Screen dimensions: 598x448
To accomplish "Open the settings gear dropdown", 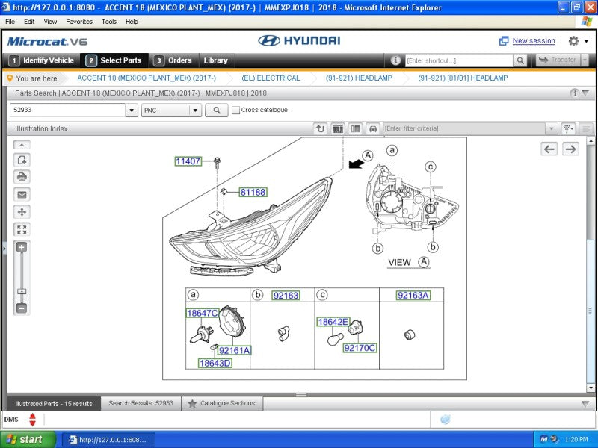I will (x=577, y=41).
